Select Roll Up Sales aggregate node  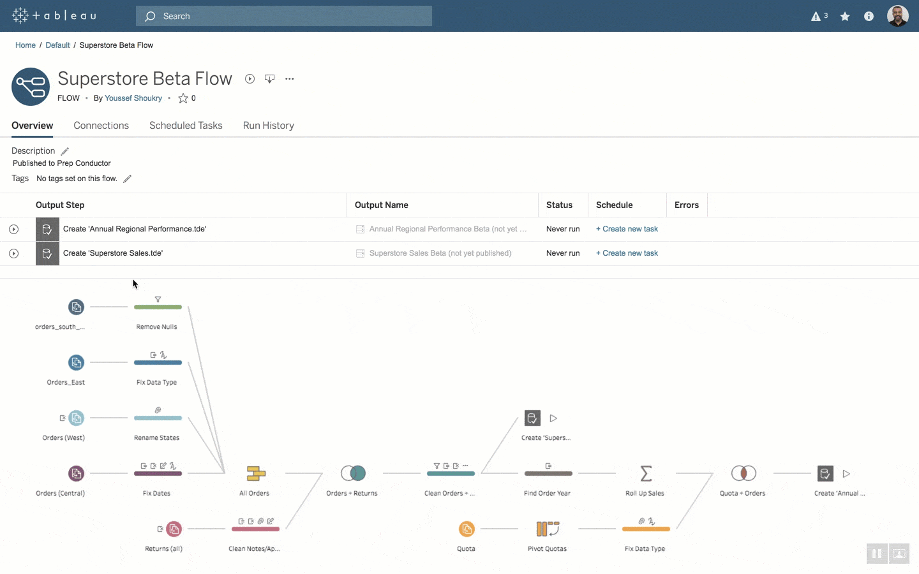click(x=646, y=473)
